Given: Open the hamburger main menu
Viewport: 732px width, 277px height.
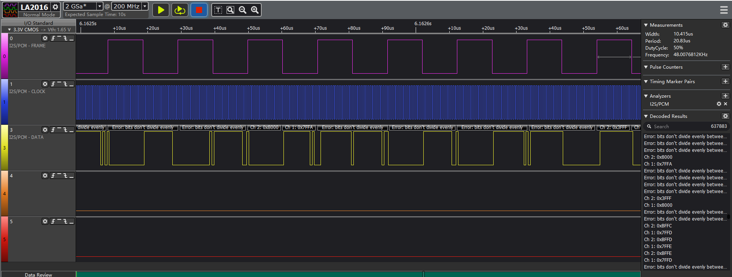Looking at the screenshot, I should [724, 10].
